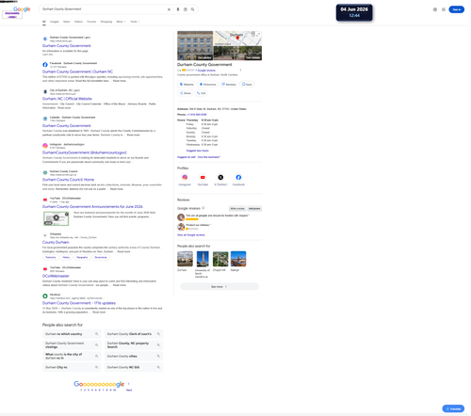Focus the Google search input field
The height and width of the screenshot is (416, 471).
[x=104, y=9]
